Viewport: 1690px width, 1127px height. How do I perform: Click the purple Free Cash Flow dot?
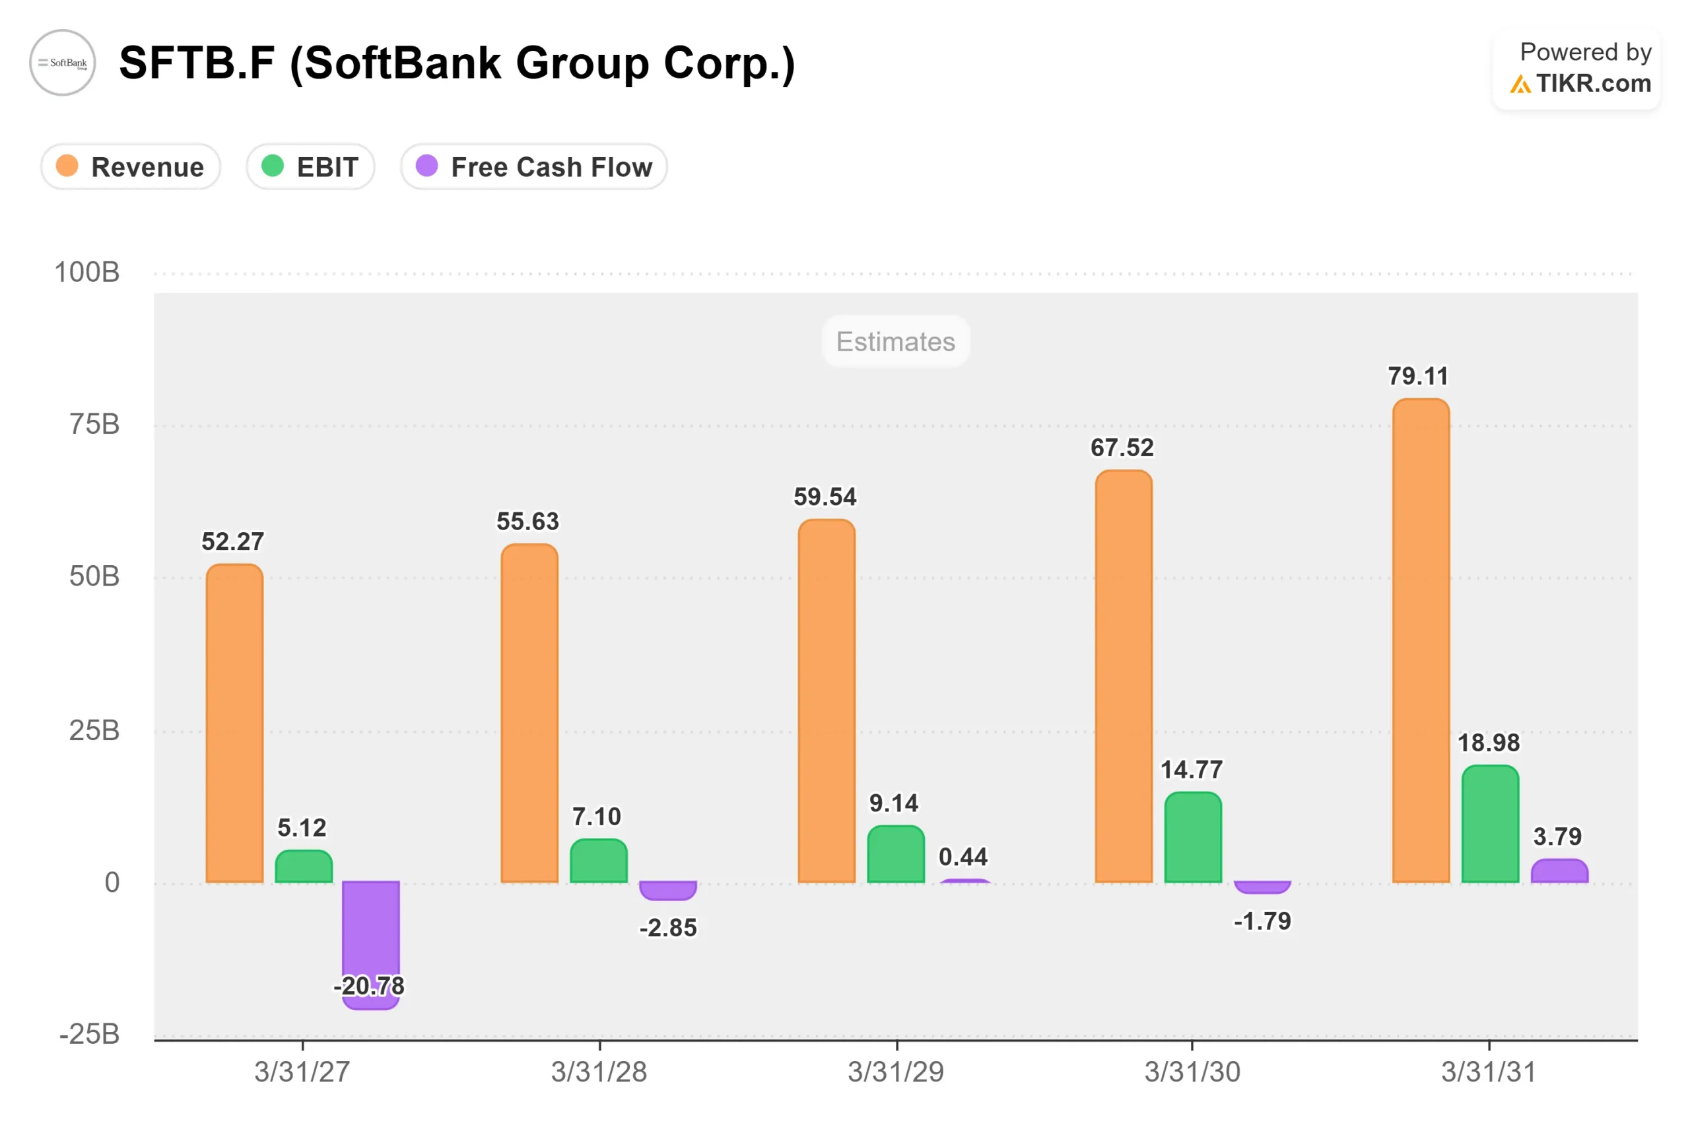[x=427, y=166]
